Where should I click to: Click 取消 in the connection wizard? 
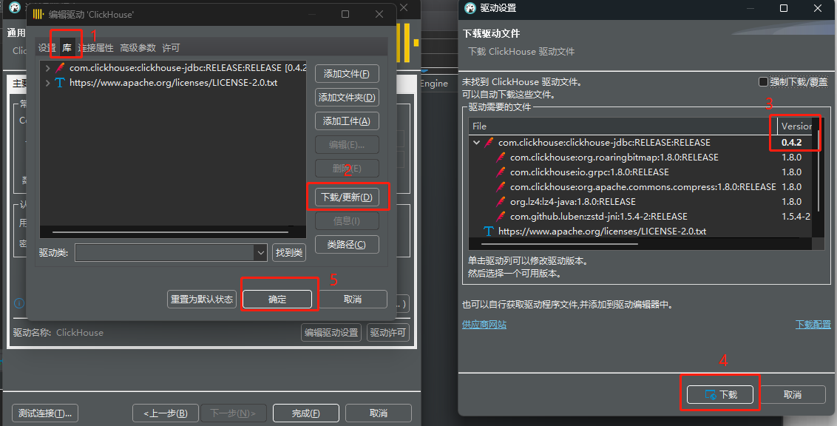[379, 413]
